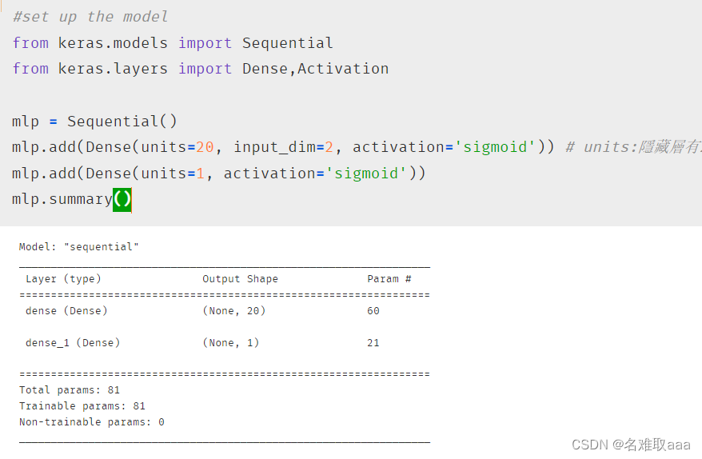702x459 pixels.
Task: Place cursor on 'Sequential' import keyword
Action: tap(287, 43)
